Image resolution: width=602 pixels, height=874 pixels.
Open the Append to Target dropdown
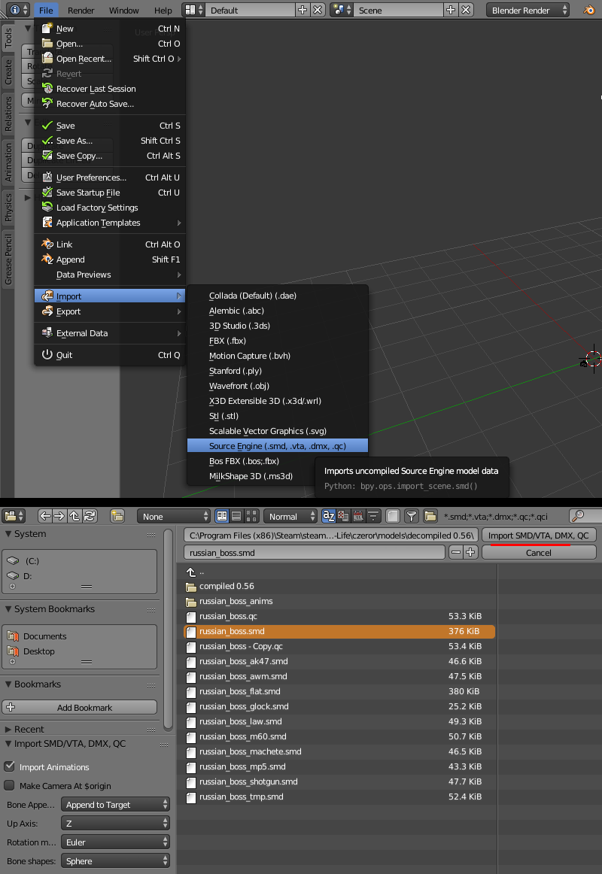[115, 804]
